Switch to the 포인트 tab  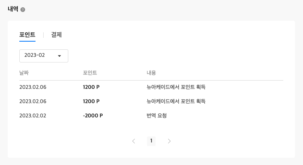click(27, 35)
